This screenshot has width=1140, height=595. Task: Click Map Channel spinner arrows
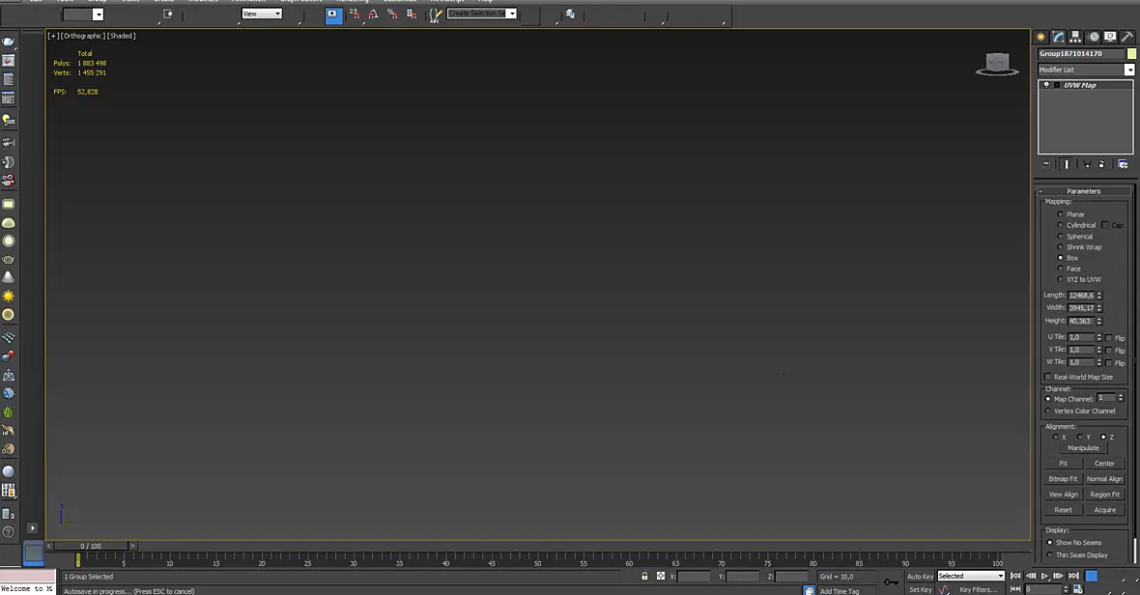pyautogui.click(x=1121, y=398)
